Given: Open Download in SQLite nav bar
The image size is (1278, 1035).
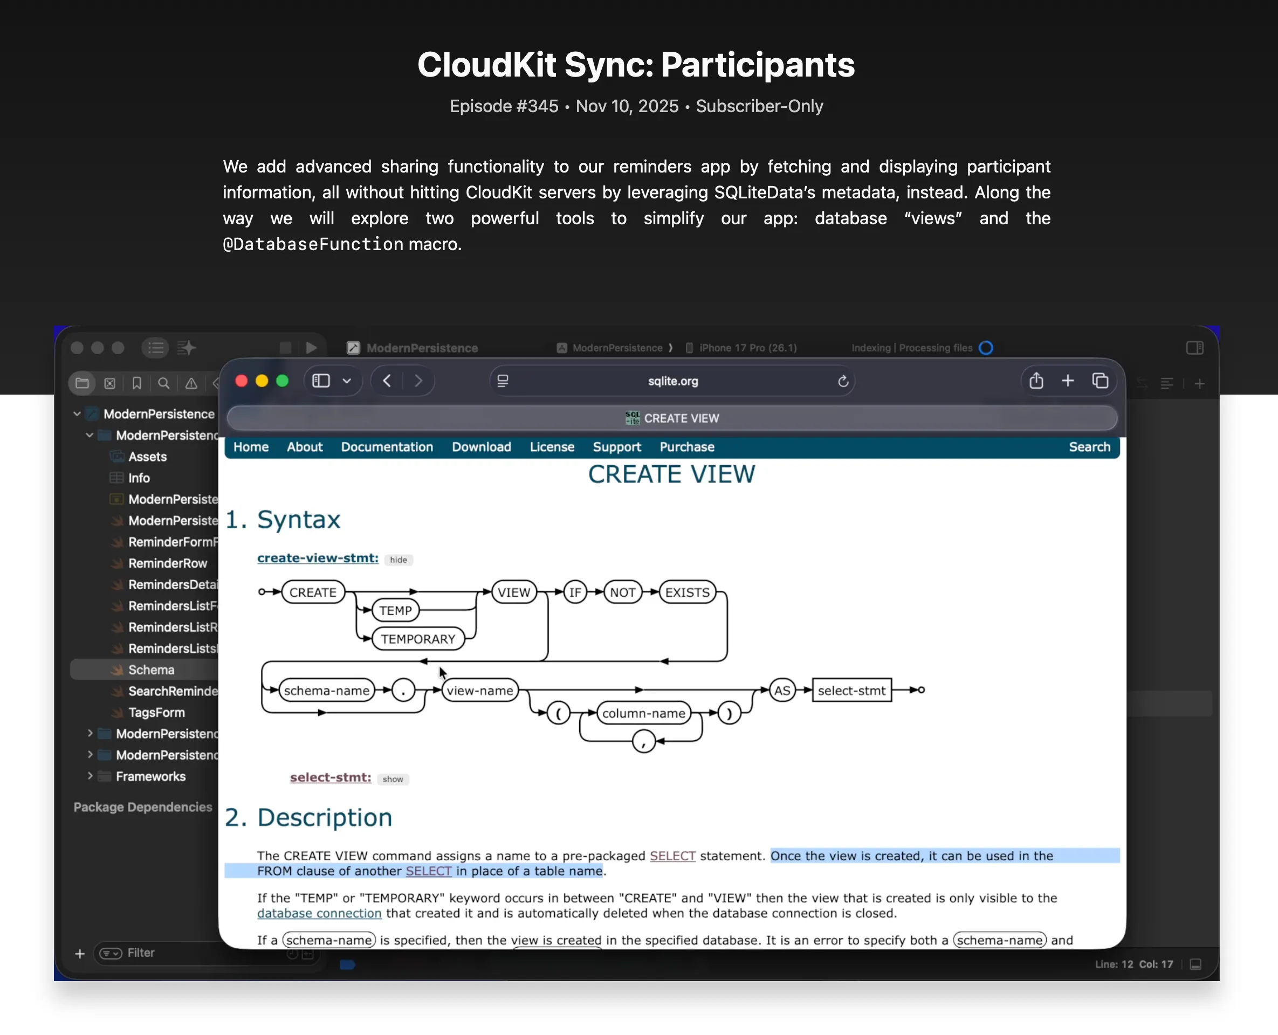Looking at the screenshot, I should pos(480,446).
